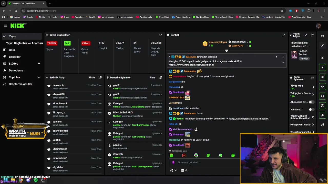Image resolution: width=328 pixels, height=184 pixels.
Task: Pop out the Yayın İstatistikleri panel
Action: point(161,35)
